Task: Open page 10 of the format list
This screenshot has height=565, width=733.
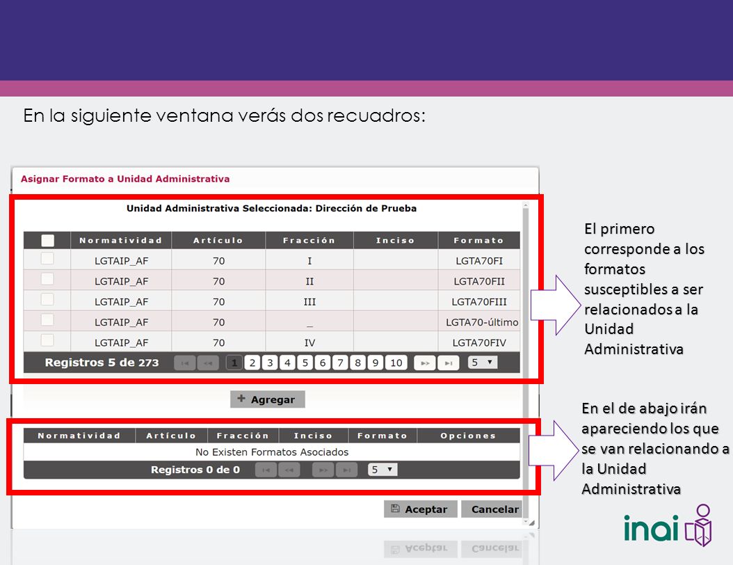Action: click(396, 363)
